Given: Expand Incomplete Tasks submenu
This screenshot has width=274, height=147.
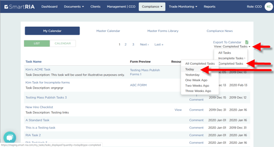Looking at the screenshot, I should pyautogui.click(x=232, y=58).
